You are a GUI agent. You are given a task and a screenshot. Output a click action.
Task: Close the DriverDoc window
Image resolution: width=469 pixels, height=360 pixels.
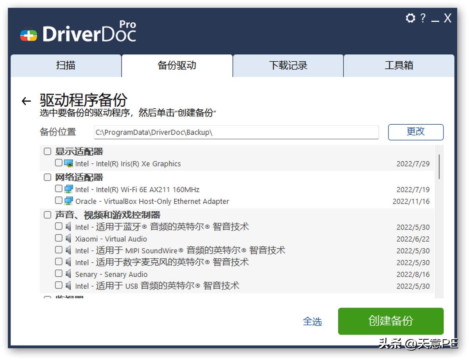pyautogui.click(x=448, y=18)
